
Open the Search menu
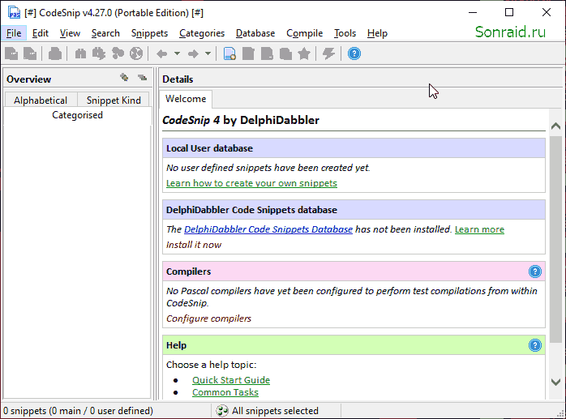coord(105,33)
